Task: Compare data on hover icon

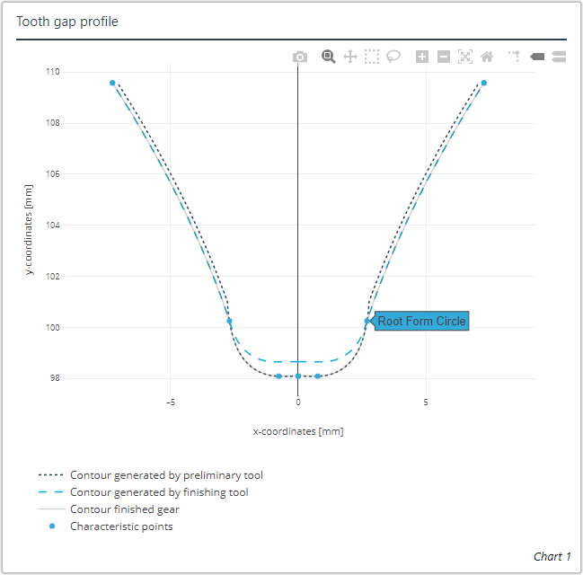Action: click(x=559, y=57)
